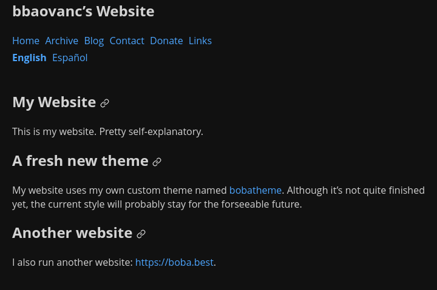Open the Blog section
This screenshot has height=290, width=437.
[x=94, y=41]
